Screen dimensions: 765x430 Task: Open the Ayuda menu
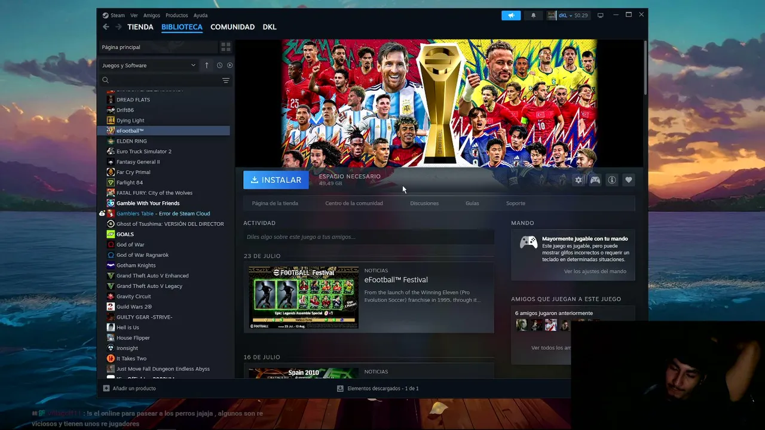tap(201, 16)
